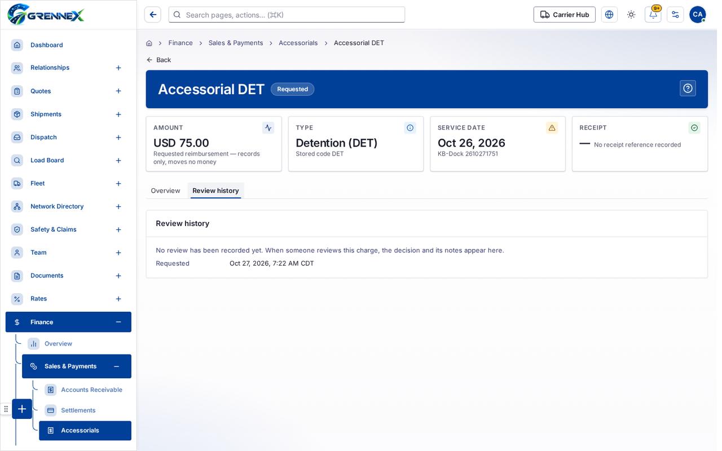Open the Documents sidebar item
Viewport: 722px width, 451px height.
point(68,276)
